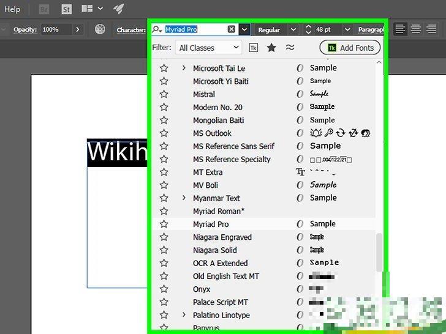
Task: Align paragraph text to center
Action: [x=416, y=29]
